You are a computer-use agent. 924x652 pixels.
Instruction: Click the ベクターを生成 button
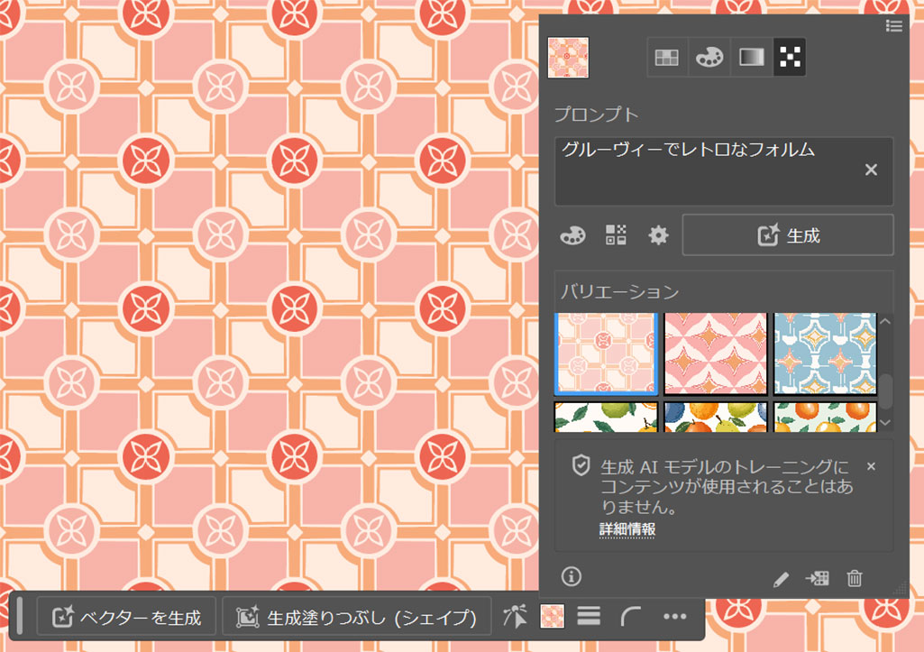126,617
